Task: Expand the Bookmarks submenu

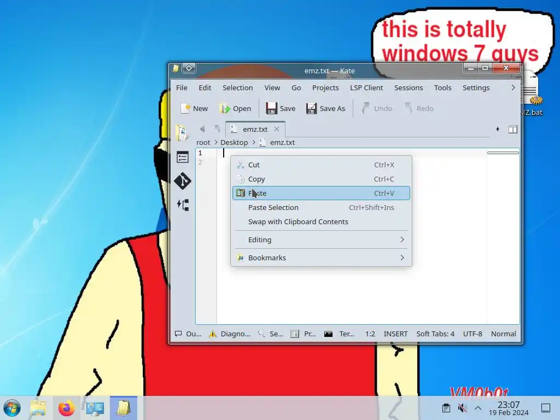Action: [x=321, y=258]
